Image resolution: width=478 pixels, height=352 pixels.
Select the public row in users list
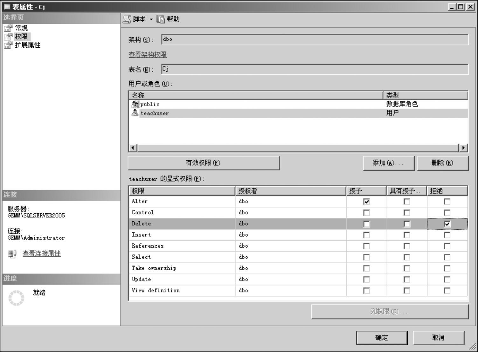(x=298, y=104)
